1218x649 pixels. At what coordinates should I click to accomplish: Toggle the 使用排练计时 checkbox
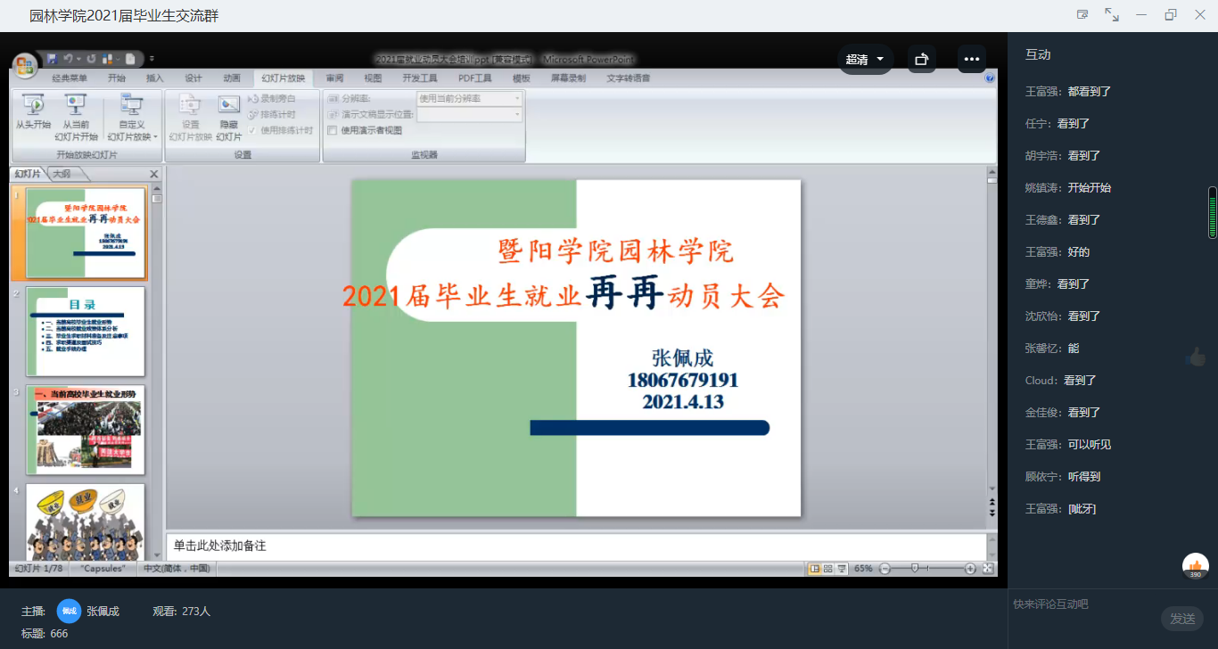[x=252, y=130]
